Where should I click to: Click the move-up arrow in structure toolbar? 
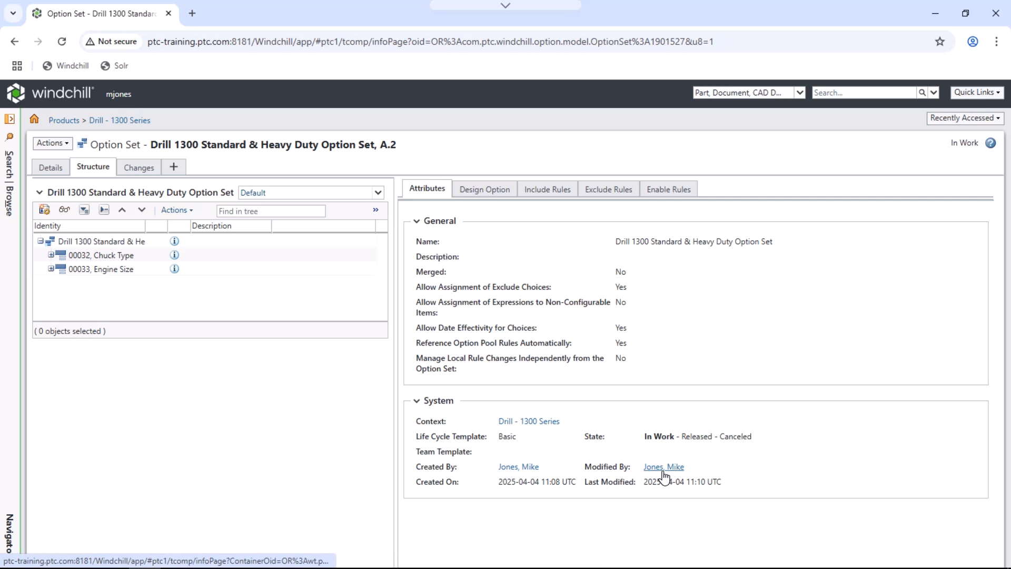click(x=122, y=210)
